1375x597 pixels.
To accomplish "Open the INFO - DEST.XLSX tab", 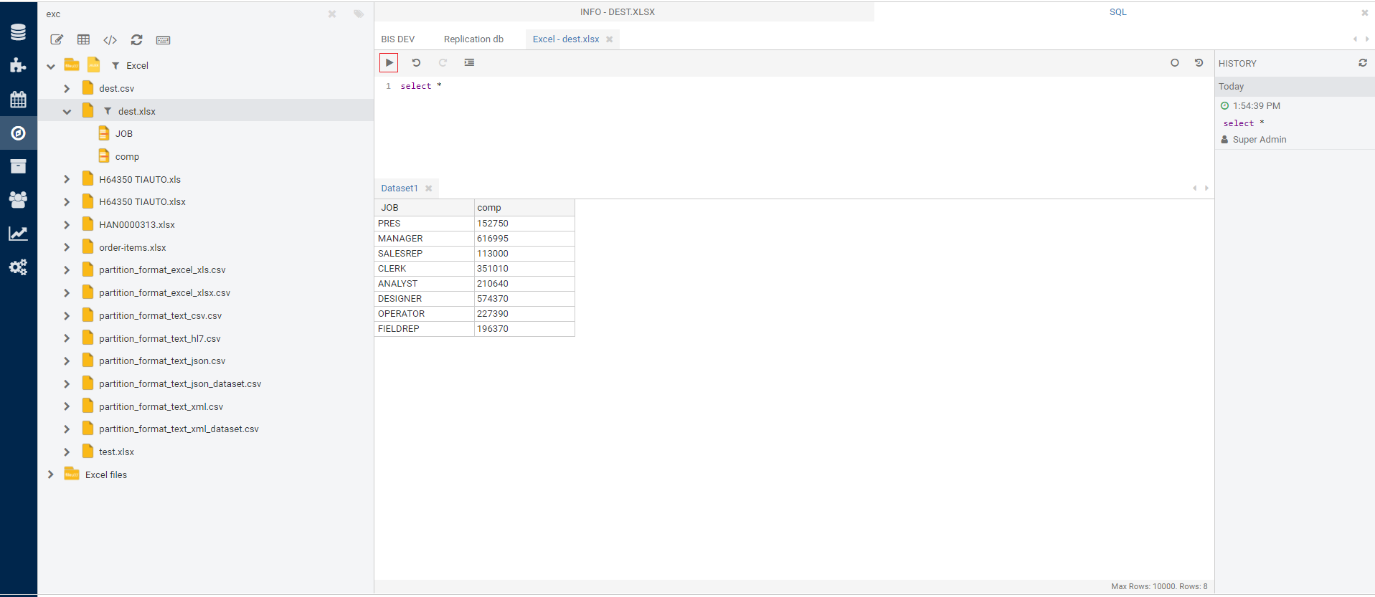I will [x=617, y=12].
